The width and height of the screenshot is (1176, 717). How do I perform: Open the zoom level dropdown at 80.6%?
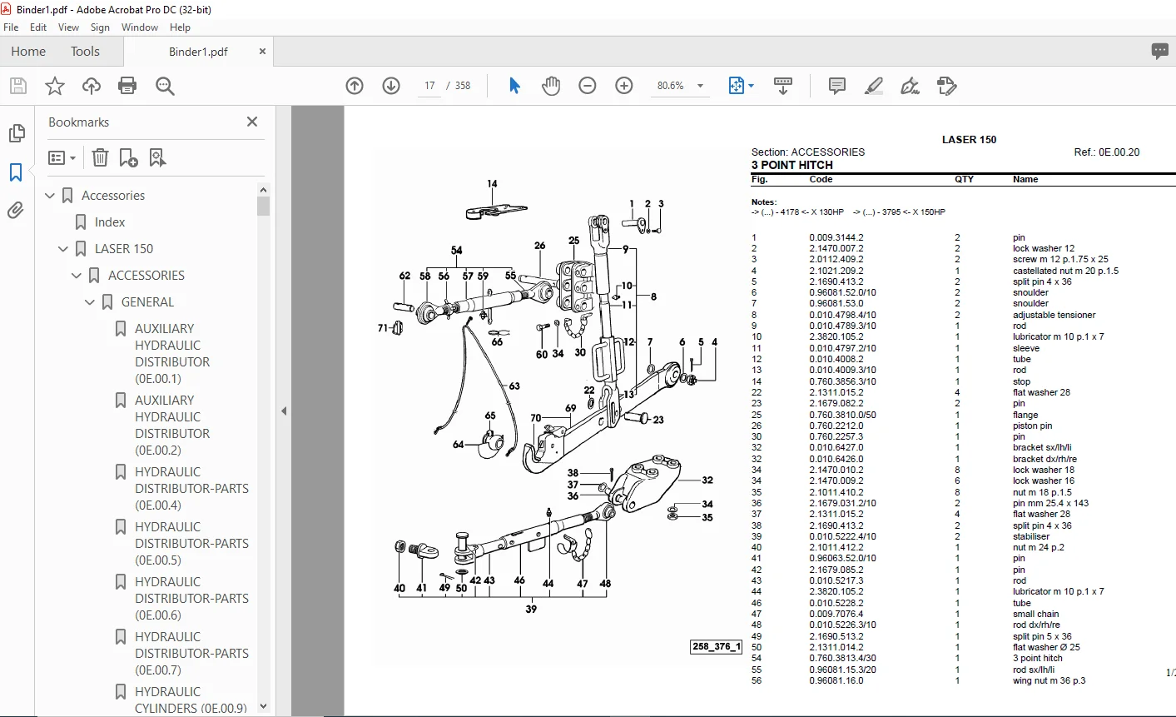[x=700, y=86]
